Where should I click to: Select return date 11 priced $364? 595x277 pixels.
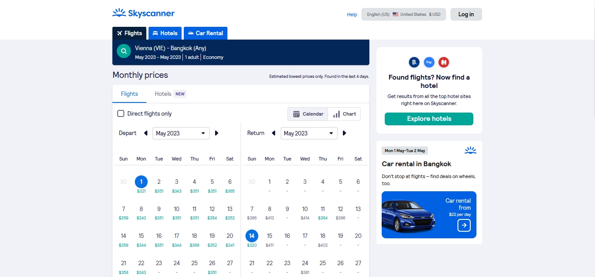323,212
